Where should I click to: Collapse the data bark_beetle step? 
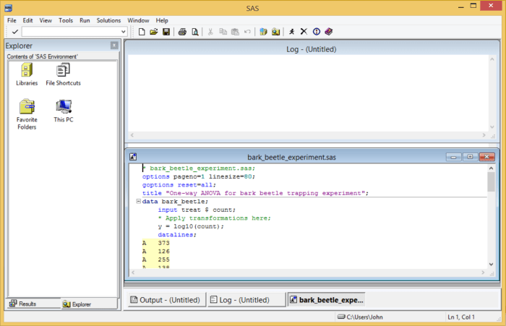(x=138, y=202)
